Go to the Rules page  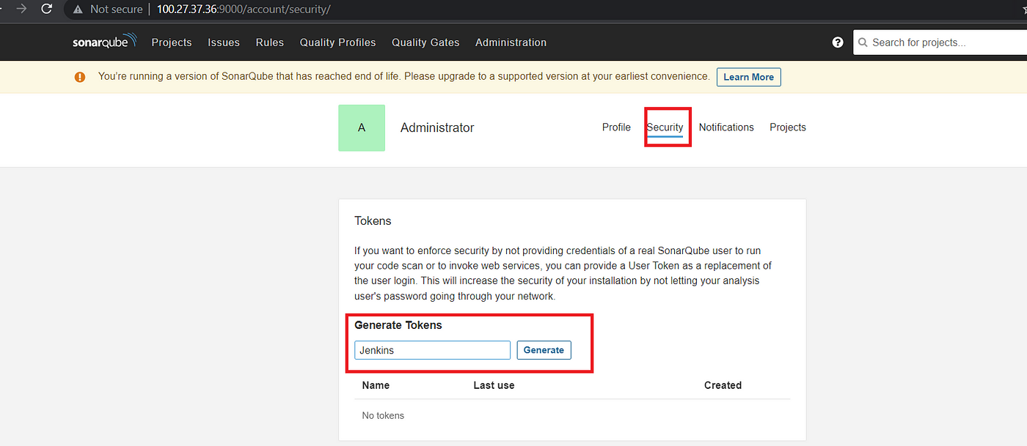(270, 42)
